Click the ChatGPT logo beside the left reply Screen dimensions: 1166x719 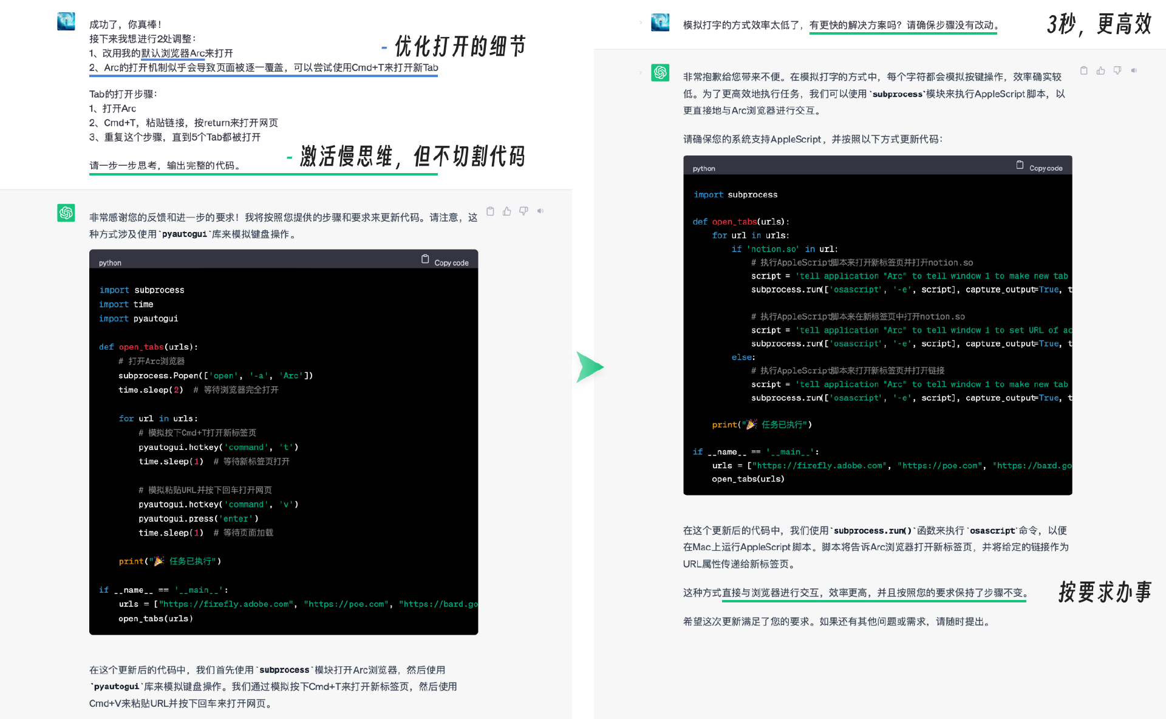pos(66,213)
